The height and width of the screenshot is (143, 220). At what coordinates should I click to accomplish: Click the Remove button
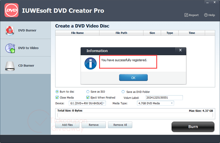[94, 125]
